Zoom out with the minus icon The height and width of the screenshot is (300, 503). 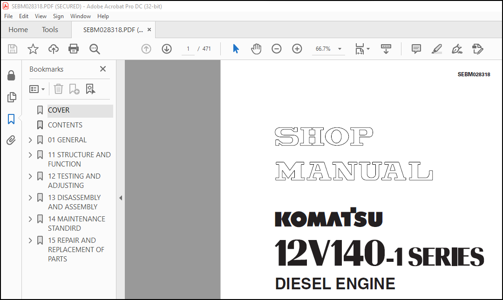tap(276, 49)
